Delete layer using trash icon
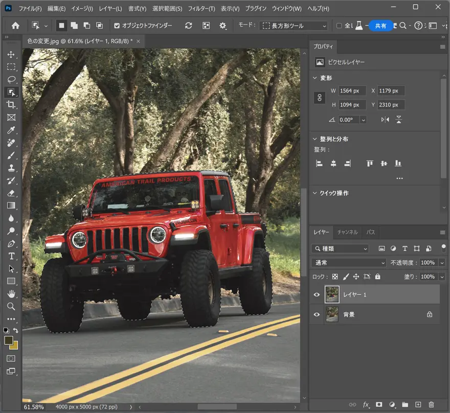The height and width of the screenshot is (413, 450). click(431, 404)
